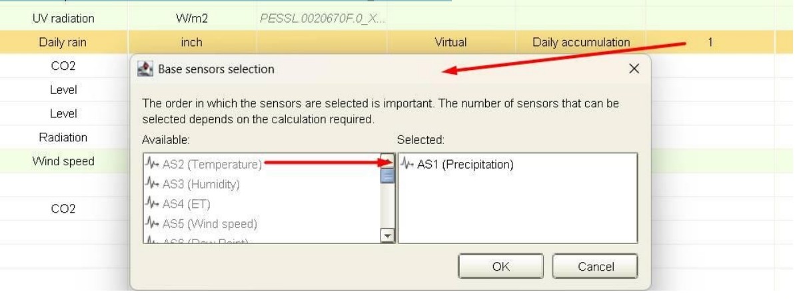
Task: Click the Virtual cell in Daily rain row
Action: pos(450,42)
